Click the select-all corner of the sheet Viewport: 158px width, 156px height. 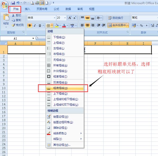pos(4,43)
